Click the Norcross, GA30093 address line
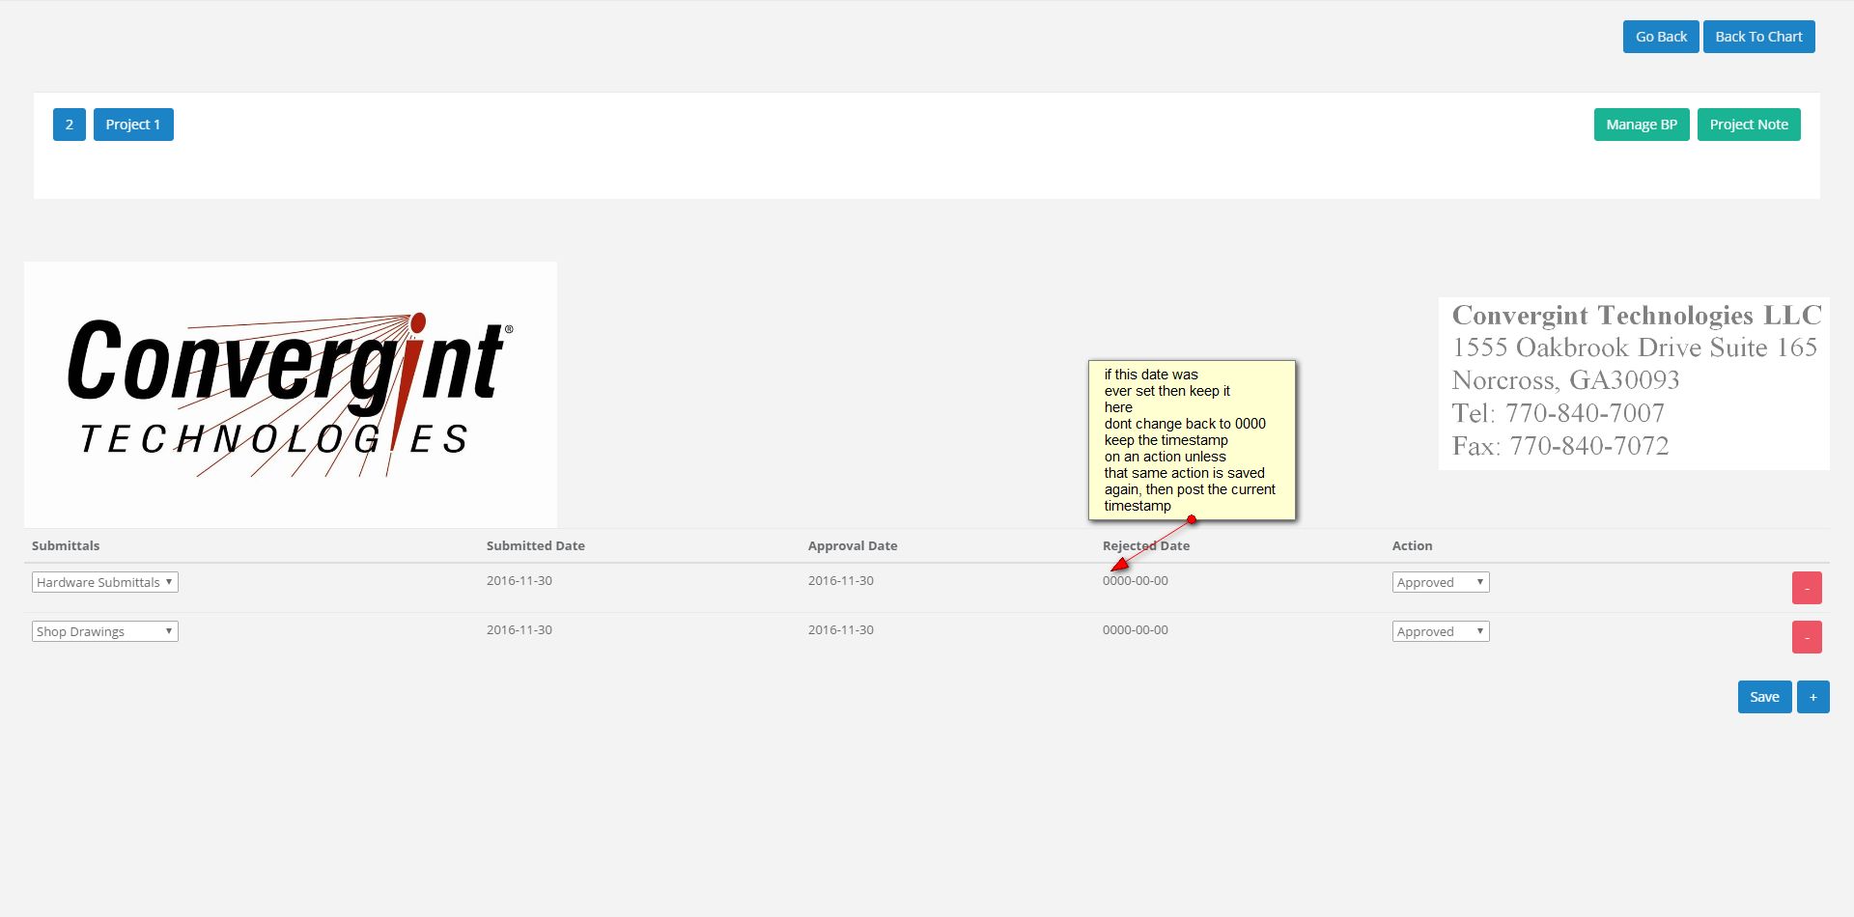The image size is (1854, 917). [x=1566, y=380]
